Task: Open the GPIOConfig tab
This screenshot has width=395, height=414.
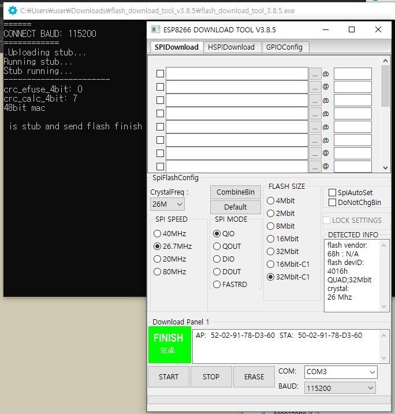Action: 284,47
